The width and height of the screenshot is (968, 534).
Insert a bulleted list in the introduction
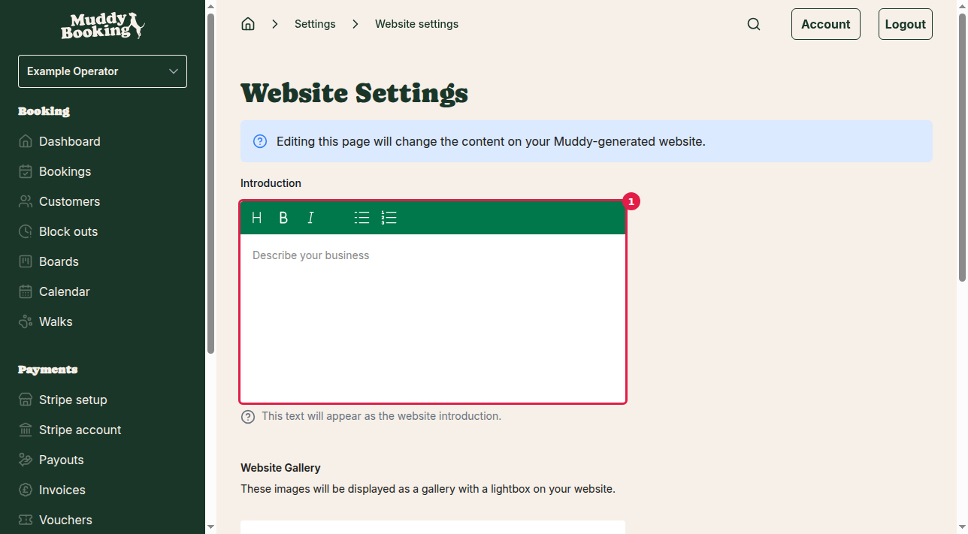(x=361, y=218)
